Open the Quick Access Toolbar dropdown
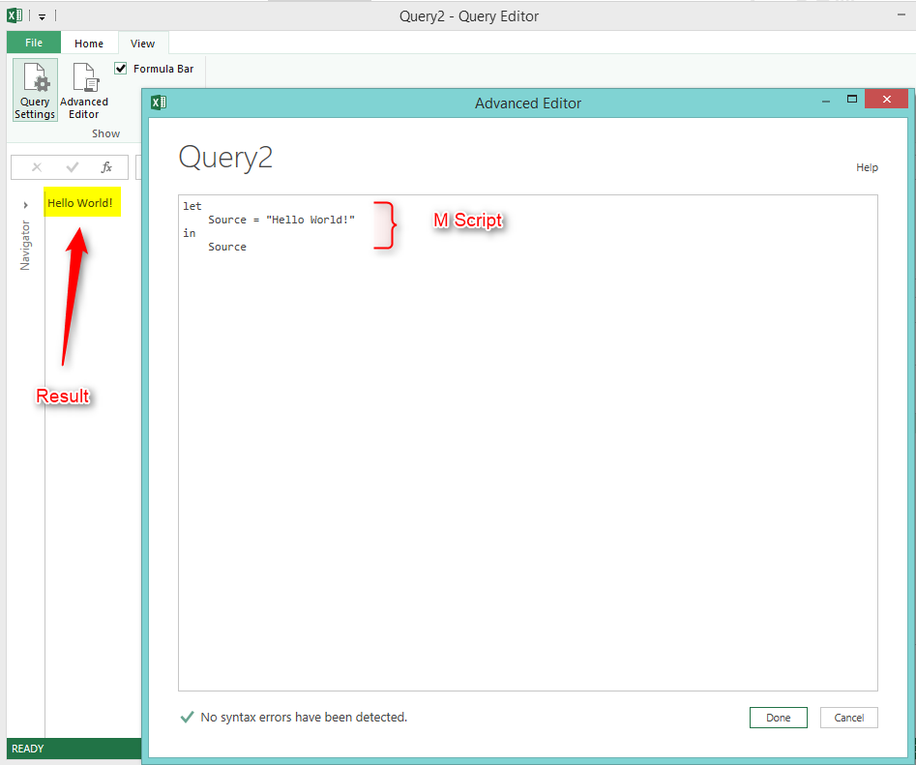This screenshot has width=916, height=765. [41, 15]
